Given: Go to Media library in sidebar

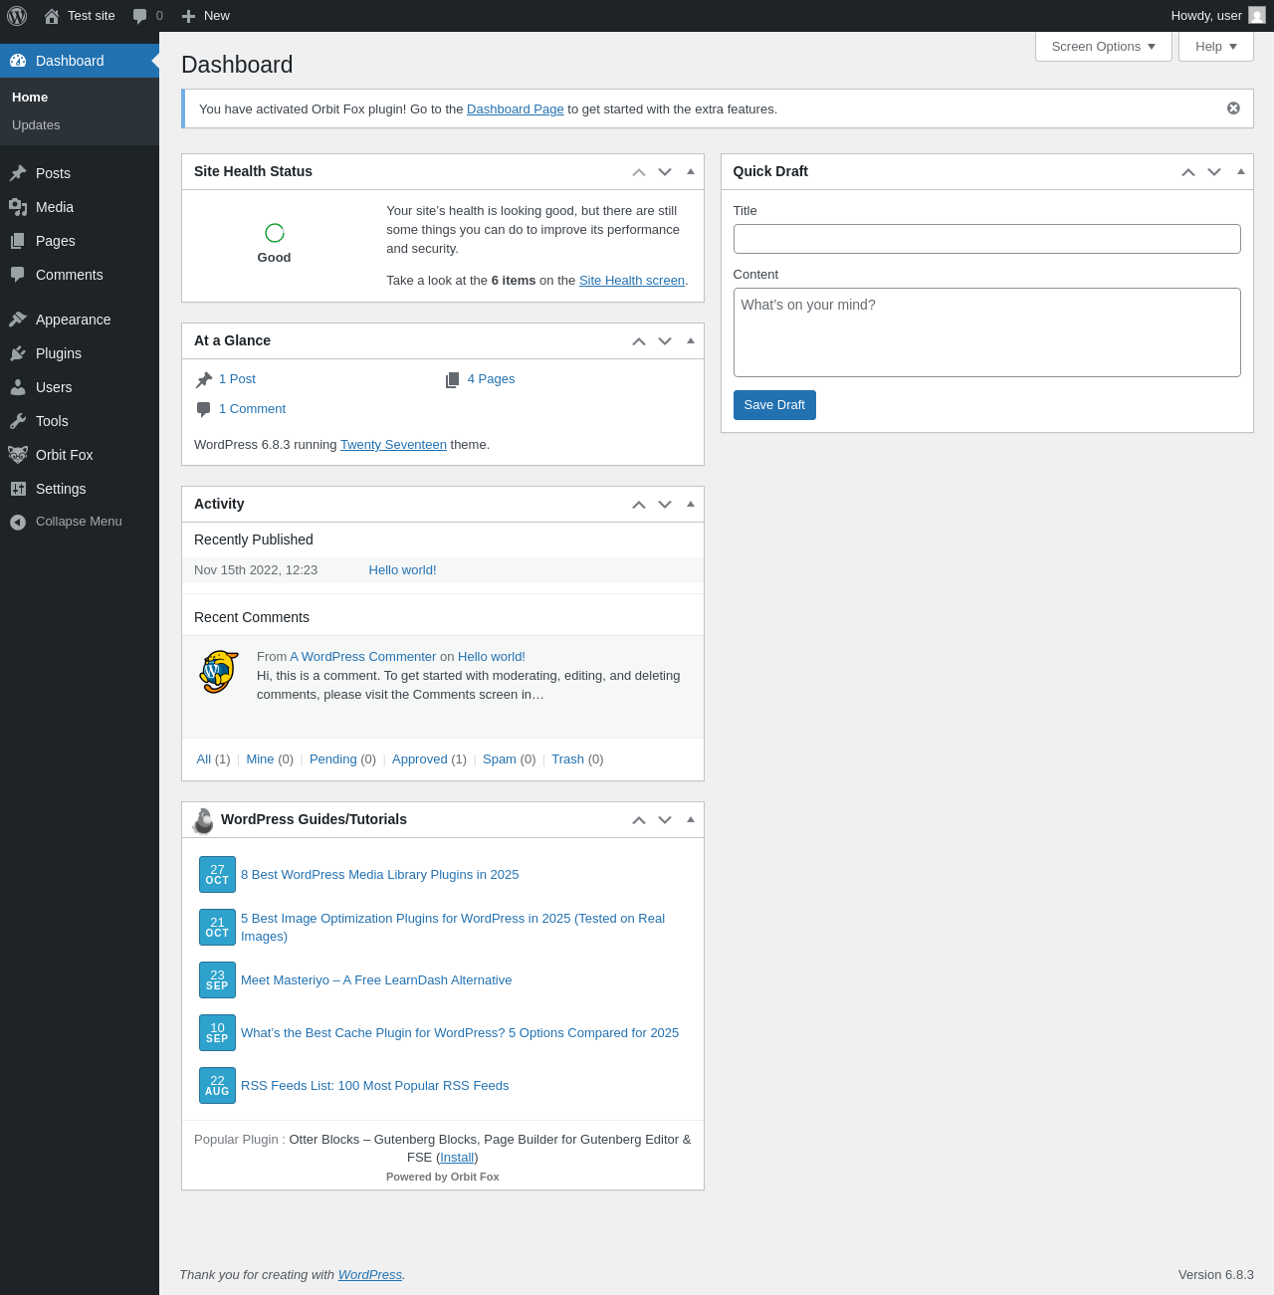Looking at the screenshot, I should 54,207.
